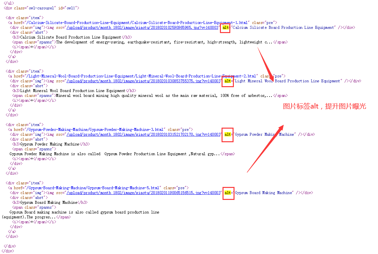Click the highlighted alt attribute before "Gypsum Board Making"
The height and width of the screenshot is (254, 378).
point(228,193)
